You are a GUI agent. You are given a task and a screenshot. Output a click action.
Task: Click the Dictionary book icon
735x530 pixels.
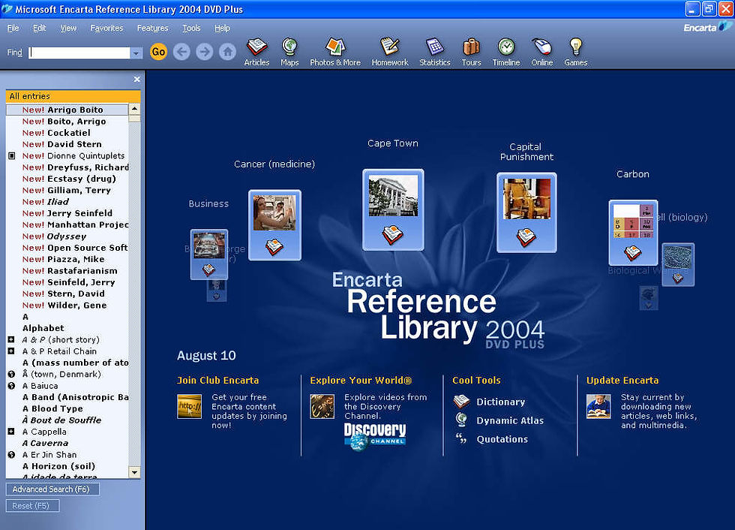(462, 402)
